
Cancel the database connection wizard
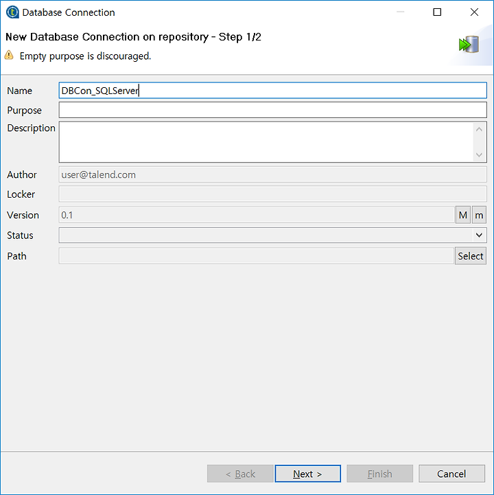pos(451,474)
